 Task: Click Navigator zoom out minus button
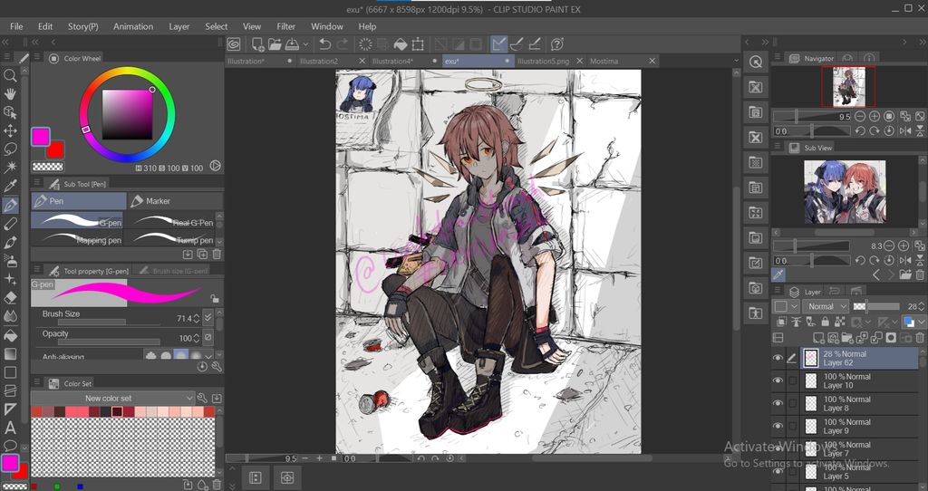pyautogui.click(x=860, y=117)
